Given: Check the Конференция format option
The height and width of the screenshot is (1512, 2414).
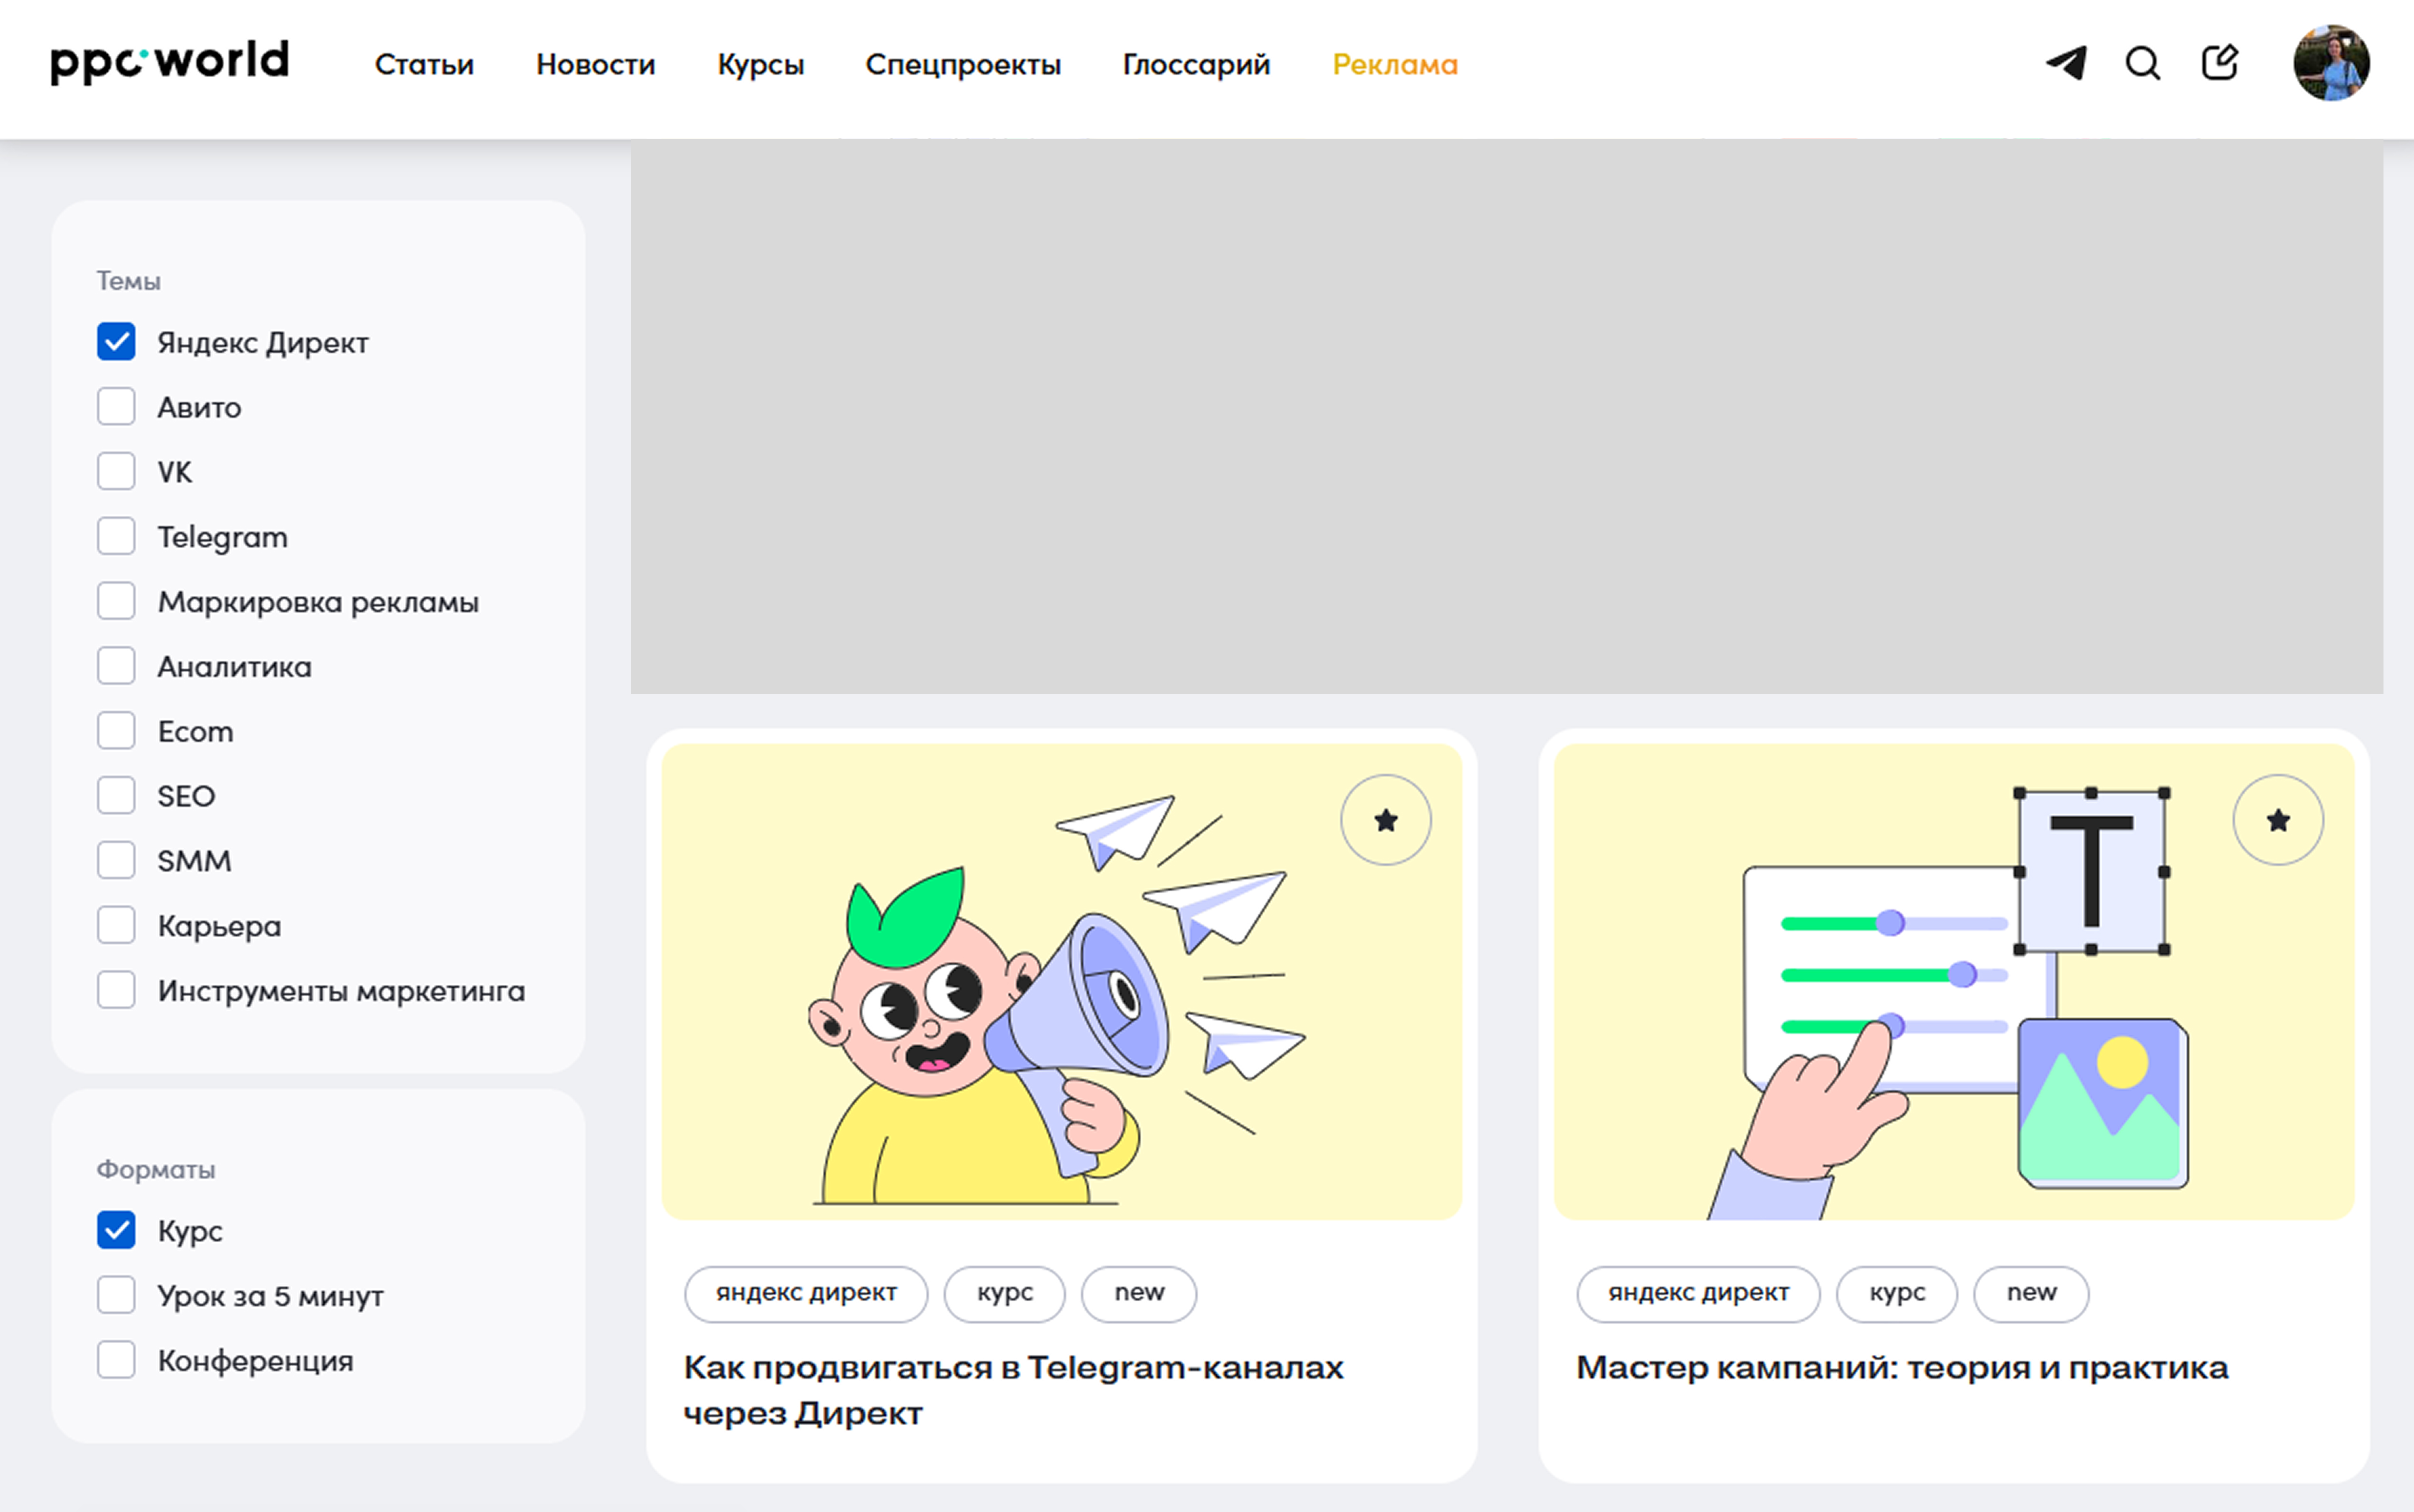Looking at the screenshot, I should tap(116, 1360).
